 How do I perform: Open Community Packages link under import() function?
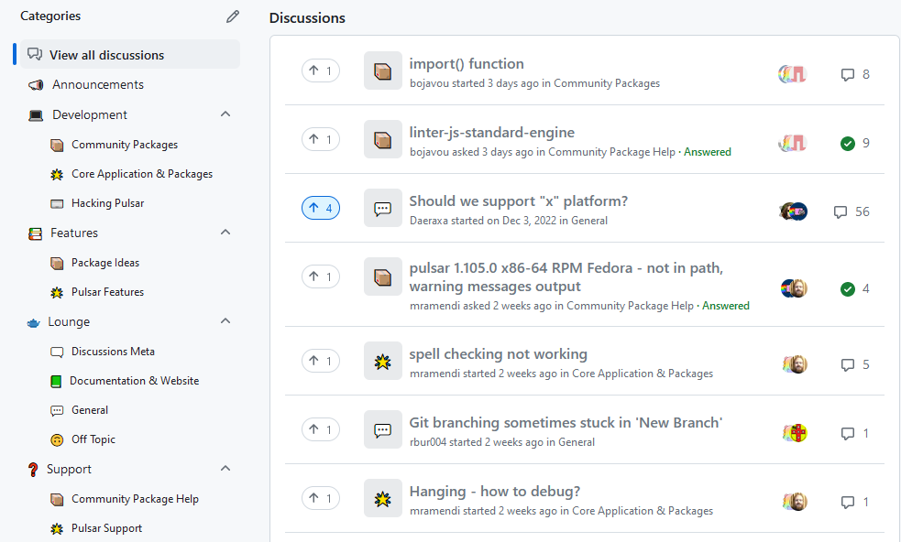(x=607, y=83)
